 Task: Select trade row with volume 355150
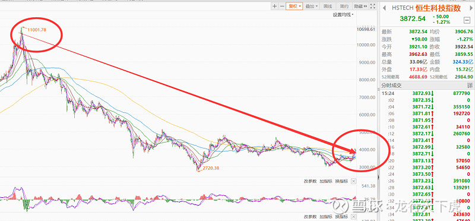pyautogui.click(x=427, y=107)
